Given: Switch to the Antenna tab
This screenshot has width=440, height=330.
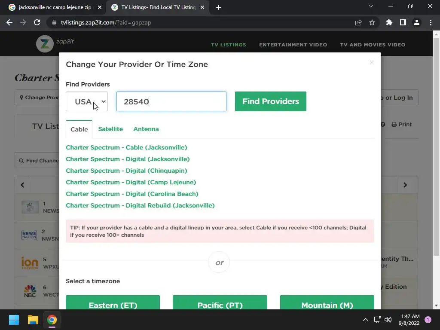Looking at the screenshot, I should click(146, 129).
